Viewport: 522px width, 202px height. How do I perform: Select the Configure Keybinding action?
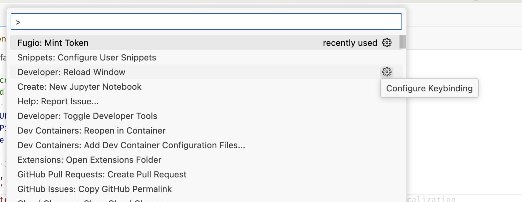(x=429, y=88)
